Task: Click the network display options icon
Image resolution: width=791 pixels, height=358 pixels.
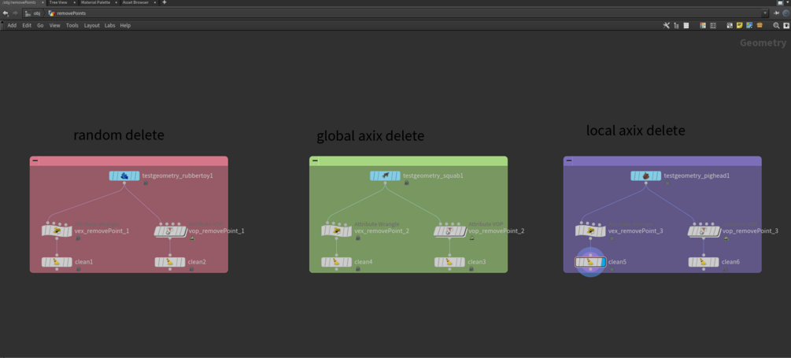Action: (730, 25)
